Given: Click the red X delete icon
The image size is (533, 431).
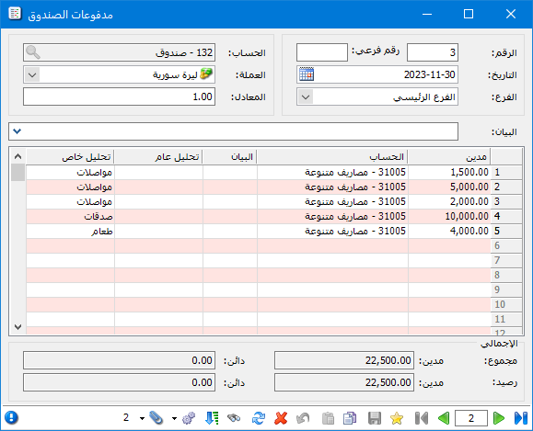Looking at the screenshot, I should (281, 418).
